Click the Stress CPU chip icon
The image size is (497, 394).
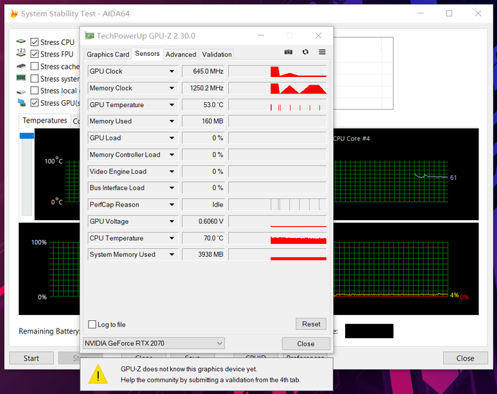click(21, 42)
